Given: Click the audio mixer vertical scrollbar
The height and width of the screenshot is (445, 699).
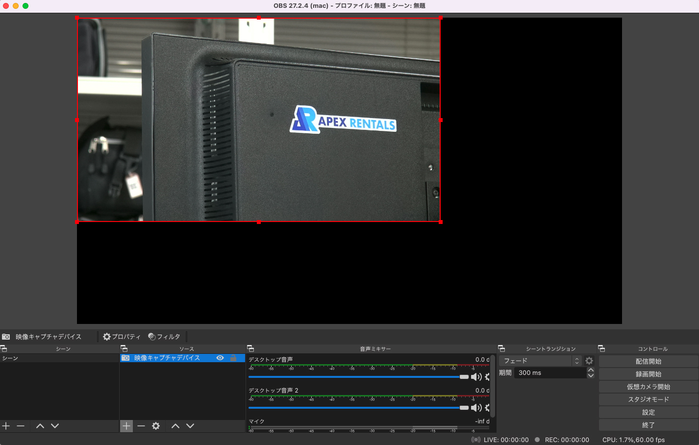Looking at the screenshot, I should coord(493,386).
